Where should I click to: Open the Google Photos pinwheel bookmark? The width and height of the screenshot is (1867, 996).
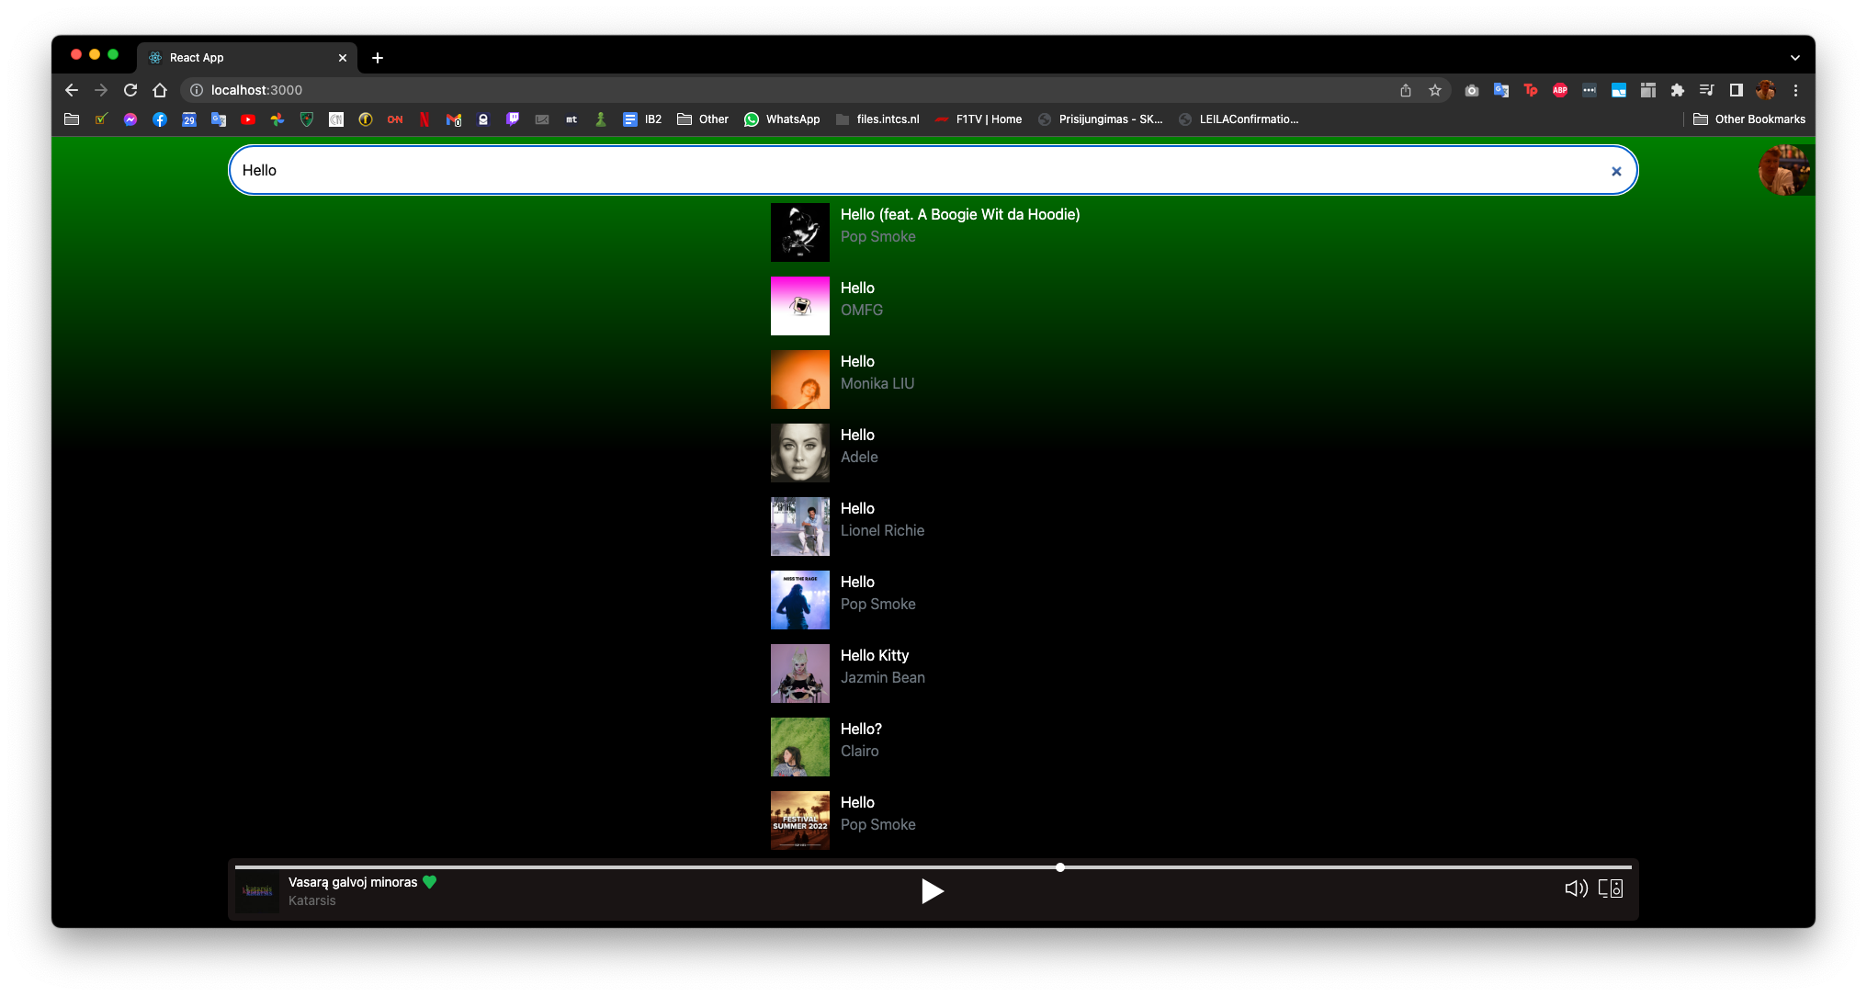point(277,119)
